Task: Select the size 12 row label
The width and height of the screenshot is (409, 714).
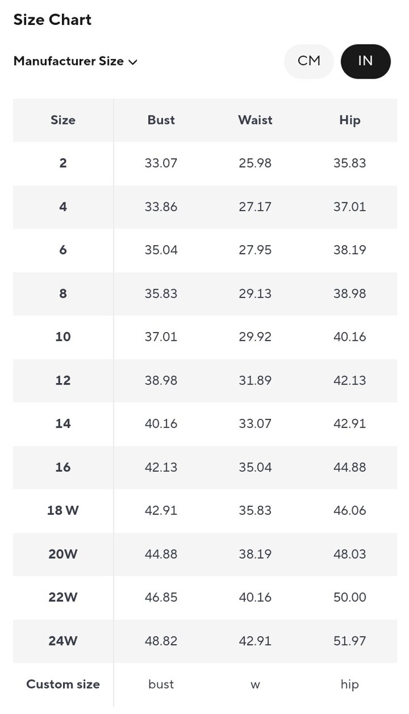Action: tap(63, 380)
